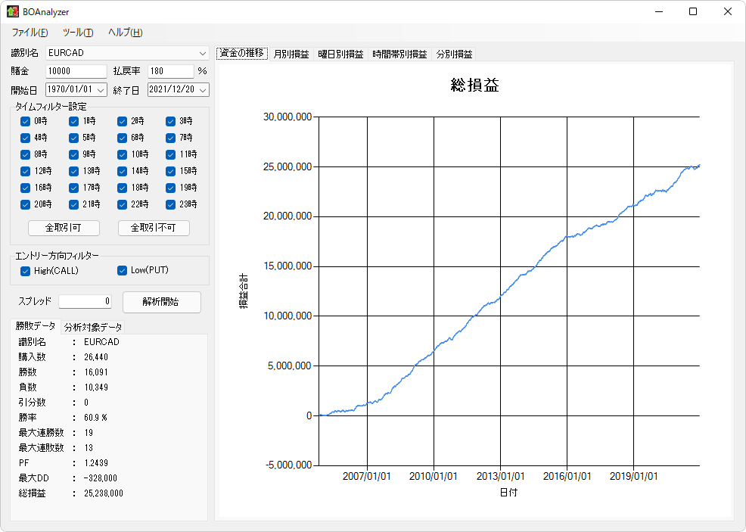Toggle the 12時 time filter checkbox
The height and width of the screenshot is (532, 746).
[x=25, y=171]
